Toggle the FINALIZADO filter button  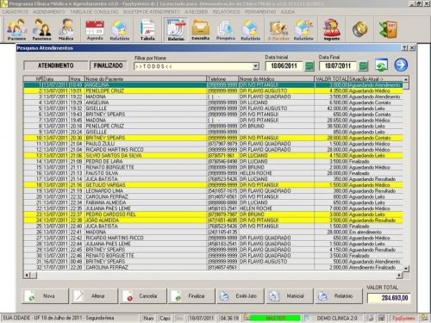108,65
